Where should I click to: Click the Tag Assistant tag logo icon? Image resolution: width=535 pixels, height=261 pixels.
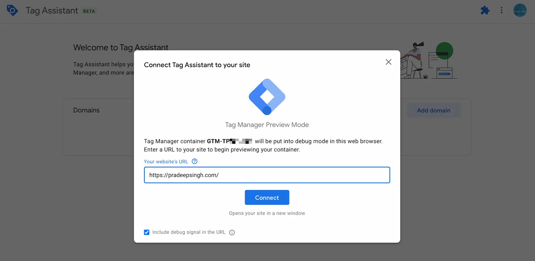pos(13,10)
